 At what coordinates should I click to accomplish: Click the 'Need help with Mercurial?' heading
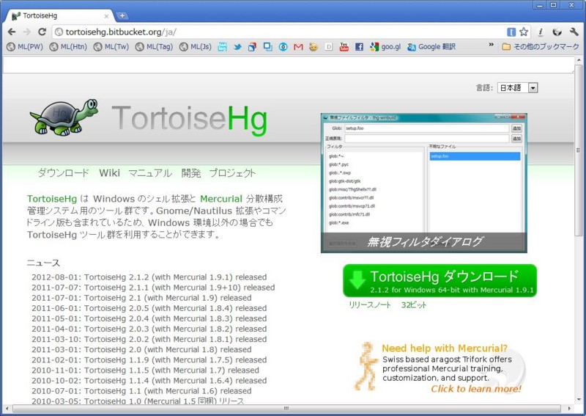(x=445, y=349)
